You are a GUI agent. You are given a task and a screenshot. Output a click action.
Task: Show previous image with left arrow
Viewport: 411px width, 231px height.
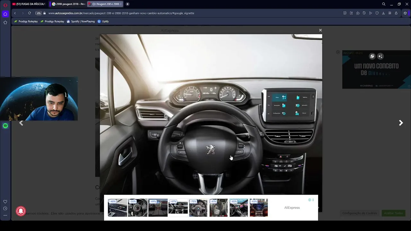point(21,123)
